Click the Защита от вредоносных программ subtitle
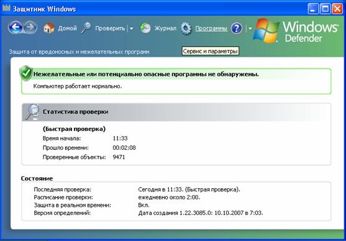 tap(79, 52)
